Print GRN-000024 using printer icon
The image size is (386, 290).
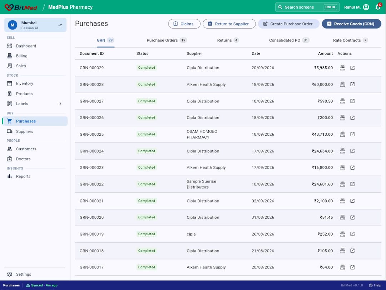(342, 151)
